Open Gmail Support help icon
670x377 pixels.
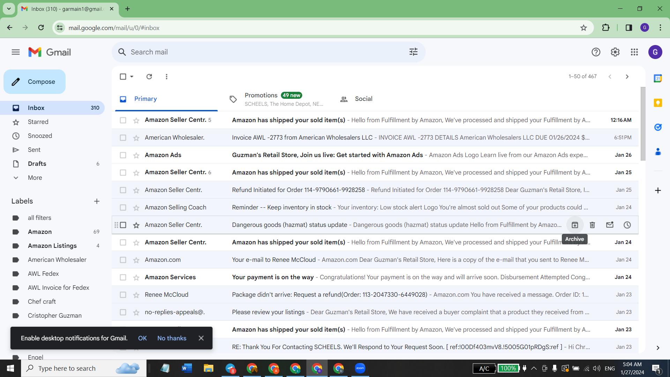(x=596, y=52)
